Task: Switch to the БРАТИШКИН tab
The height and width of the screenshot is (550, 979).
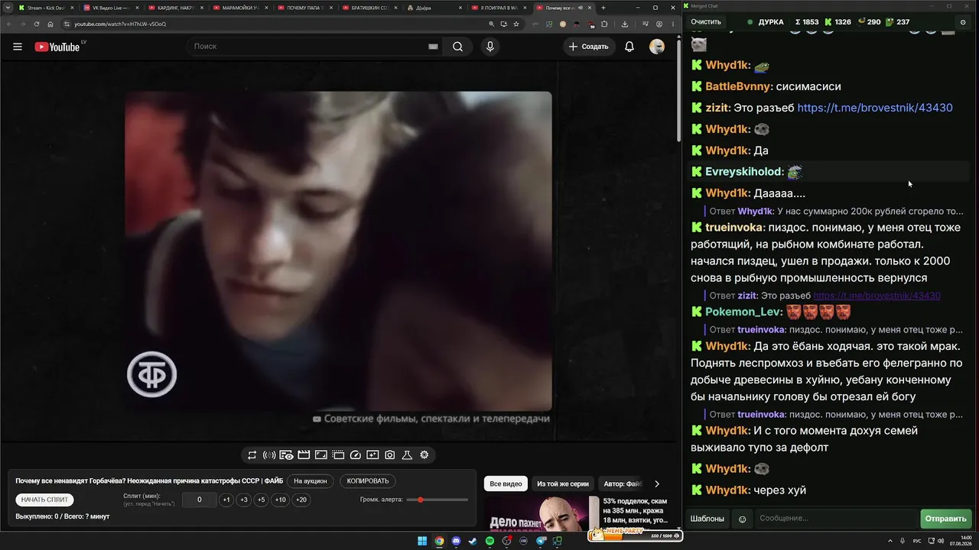Action: pyautogui.click(x=369, y=8)
